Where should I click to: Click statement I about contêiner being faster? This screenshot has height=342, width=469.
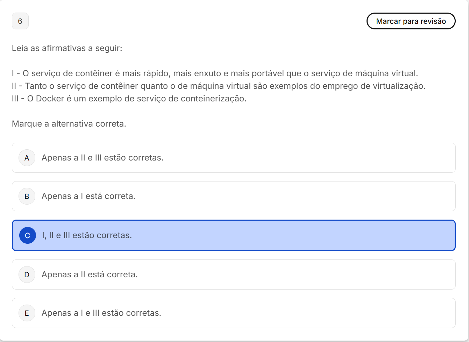click(215, 74)
